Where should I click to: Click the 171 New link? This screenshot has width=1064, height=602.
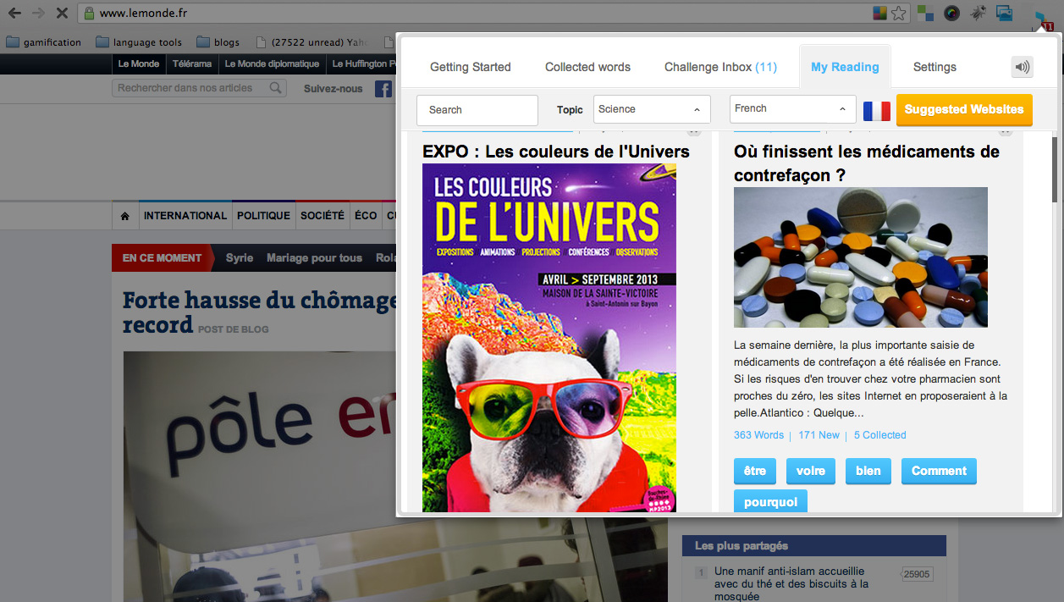[819, 435]
